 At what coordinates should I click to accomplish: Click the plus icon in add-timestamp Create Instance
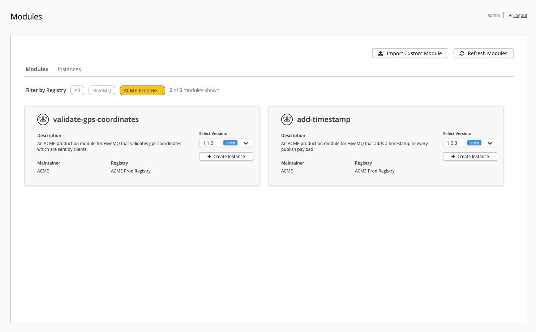pos(453,156)
